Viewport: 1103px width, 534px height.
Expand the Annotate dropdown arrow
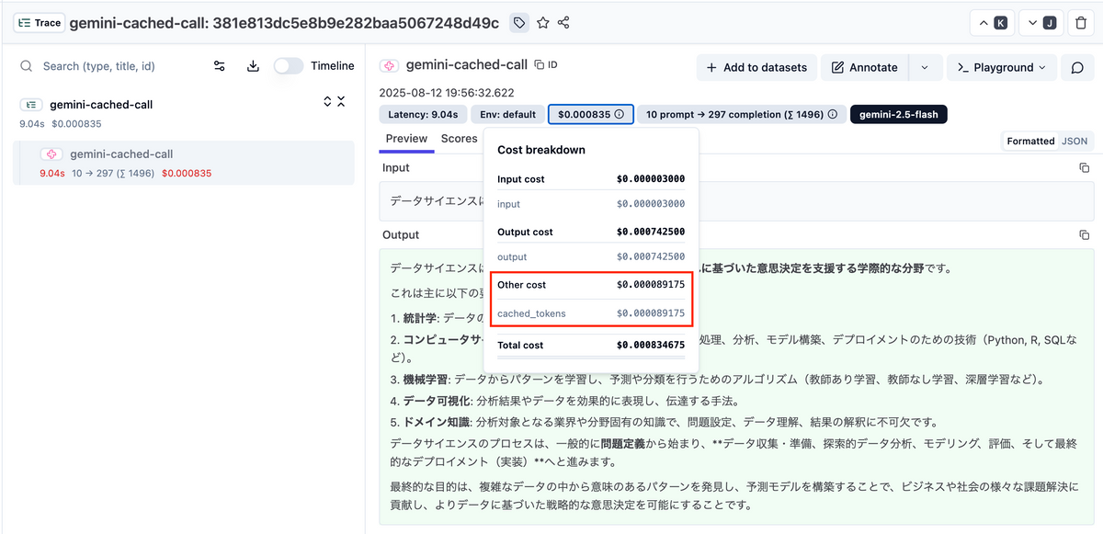click(925, 67)
